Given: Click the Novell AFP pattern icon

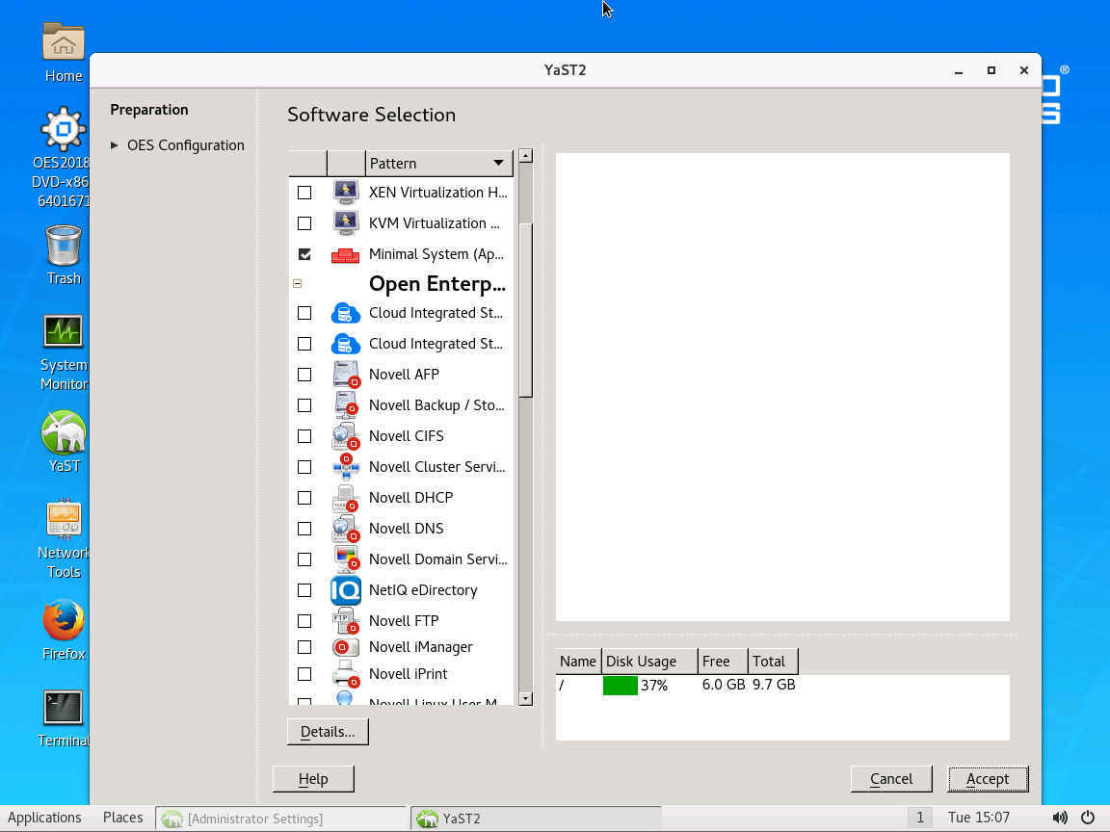Looking at the screenshot, I should coord(346,375).
